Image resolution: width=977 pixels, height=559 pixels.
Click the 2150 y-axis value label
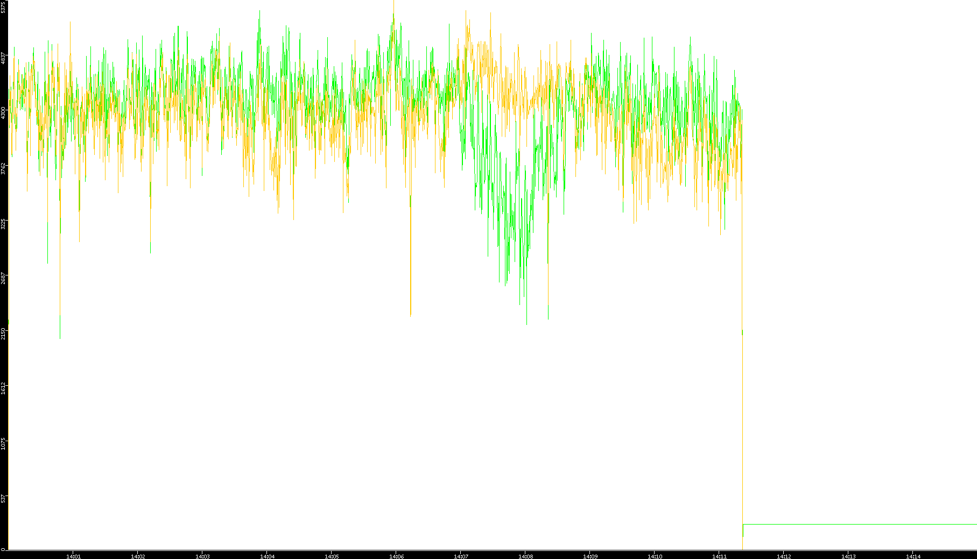tap(3, 334)
